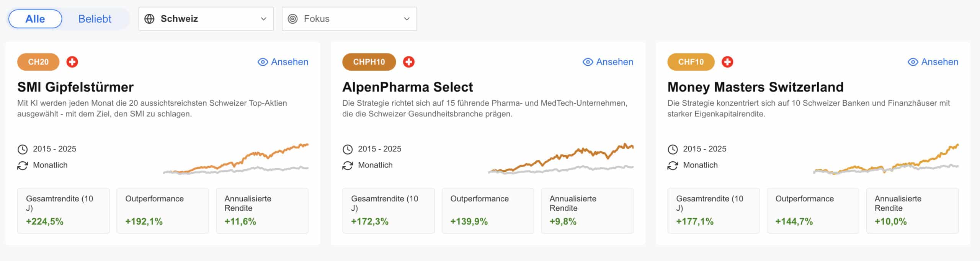Click Swiss flag icon beside CHF10 badge
The image size is (980, 261).
[x=727, y=62]
